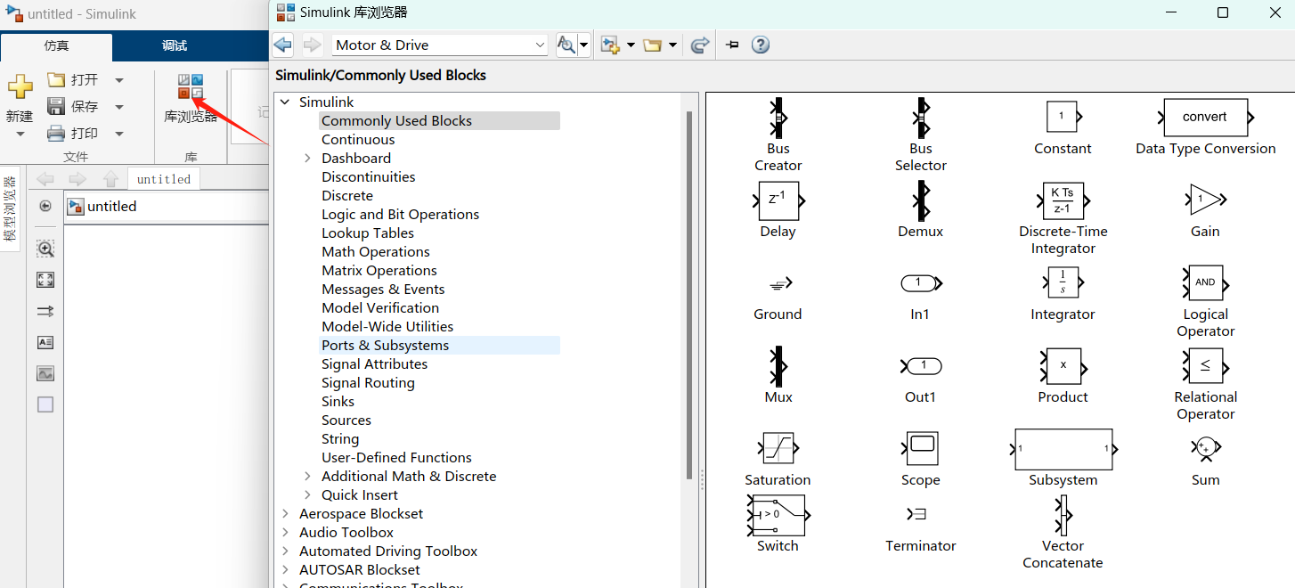Screen dimensions: 1295x588
Task: Select the Gain block triangle
Action: [1205, 200]
